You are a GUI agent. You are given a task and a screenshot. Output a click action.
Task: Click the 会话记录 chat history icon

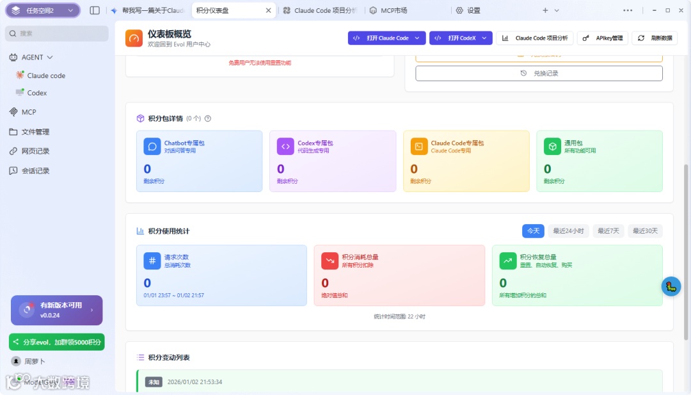click(x=13, y=170)
